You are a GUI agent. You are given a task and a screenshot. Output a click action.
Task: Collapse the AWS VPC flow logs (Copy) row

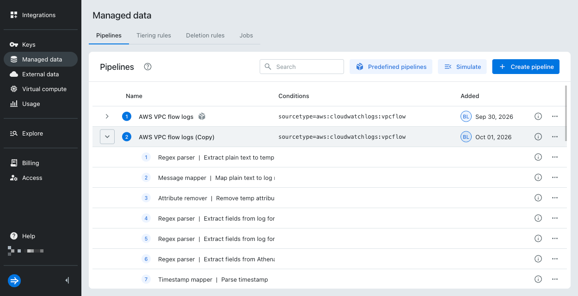[x=107, y=137]
